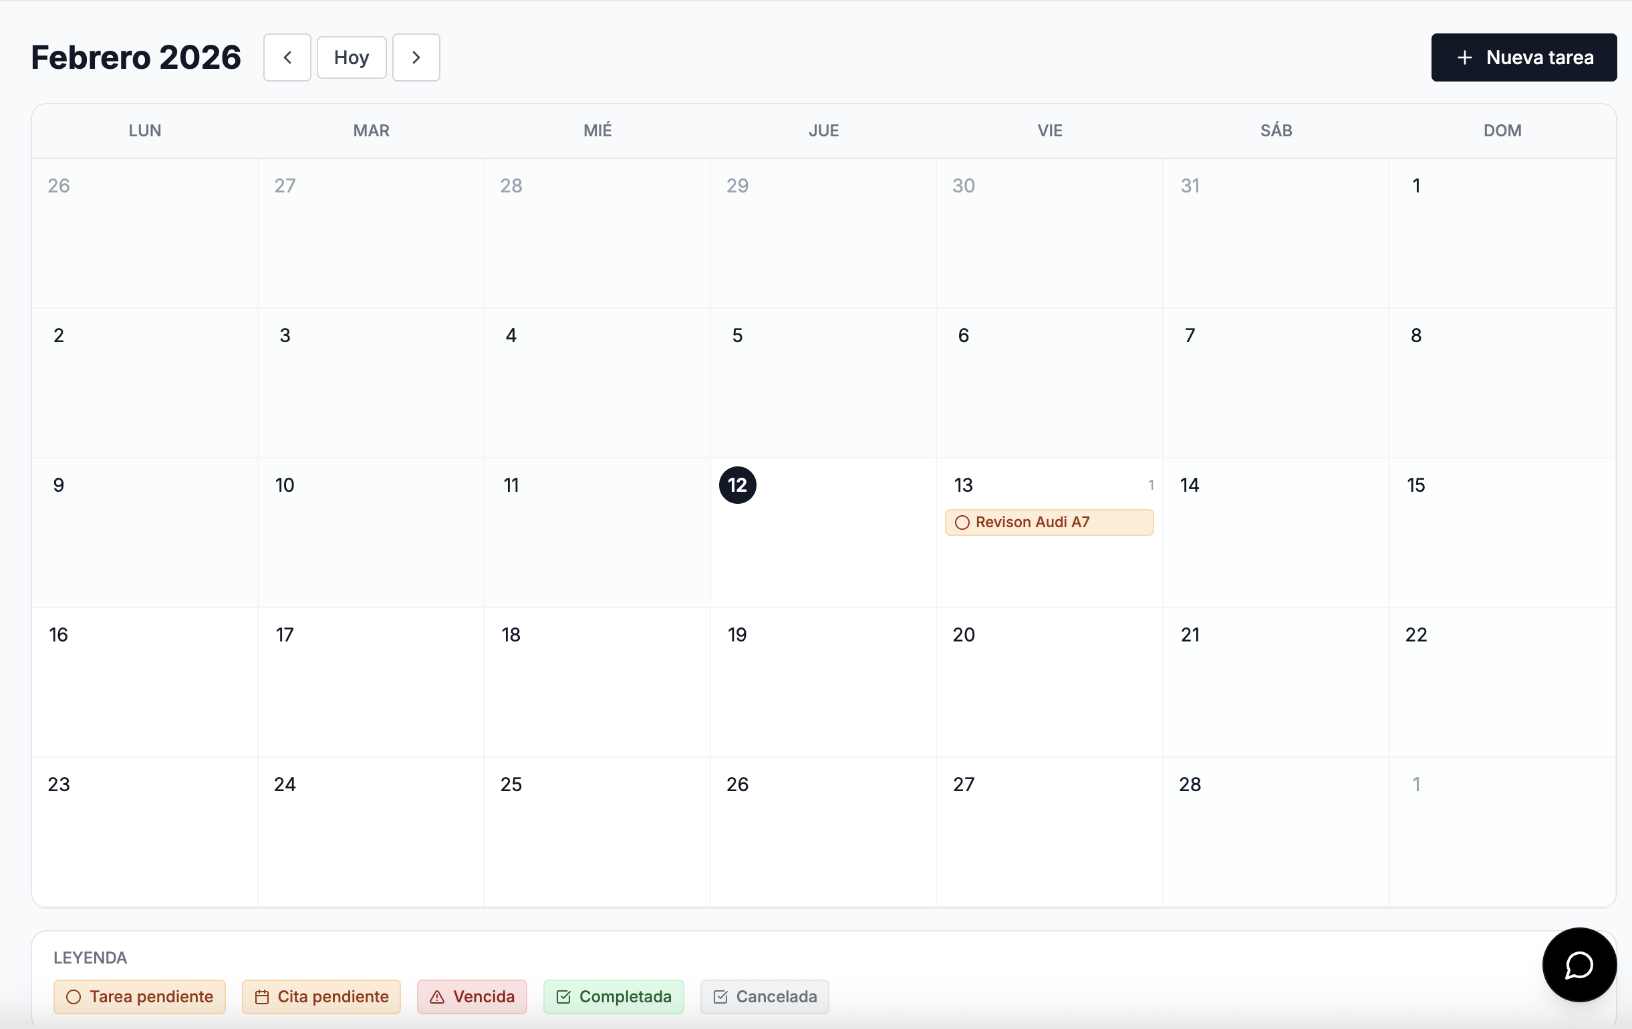Select day 8 in the calendar

[x=1502, y=384]
